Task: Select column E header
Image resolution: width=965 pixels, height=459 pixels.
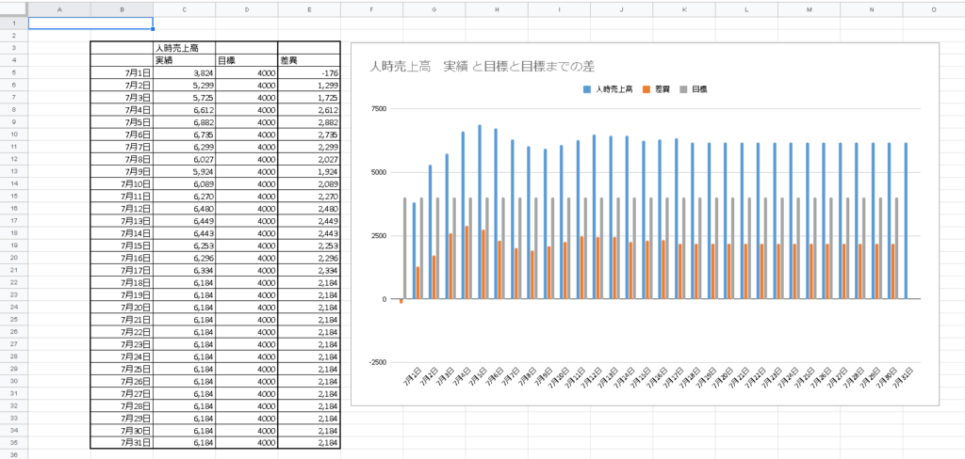Action: (309, 9)
